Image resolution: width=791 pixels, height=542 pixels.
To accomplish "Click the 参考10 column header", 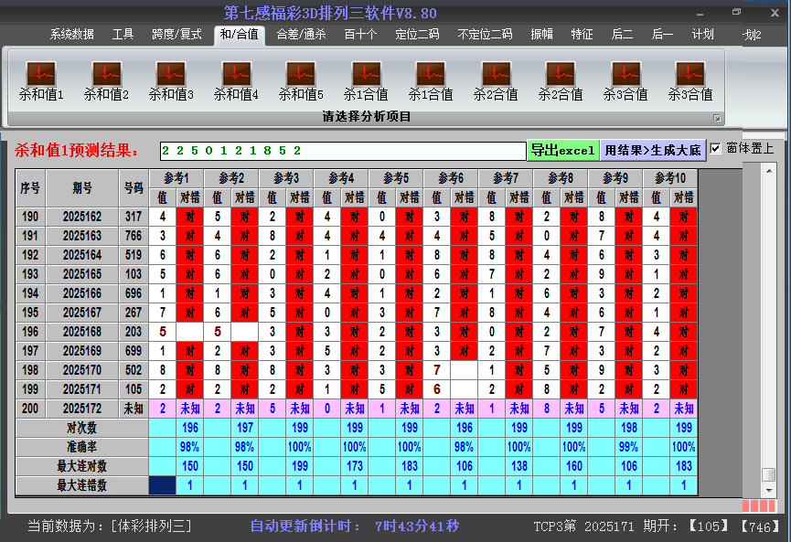I will pyautogui.click(x=670, y=178).
